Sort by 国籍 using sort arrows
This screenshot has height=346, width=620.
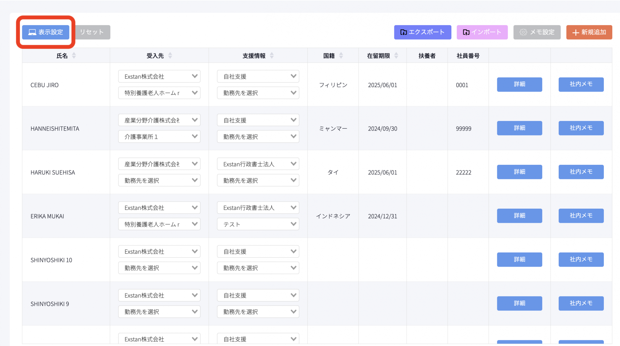[x=341, y=55]
